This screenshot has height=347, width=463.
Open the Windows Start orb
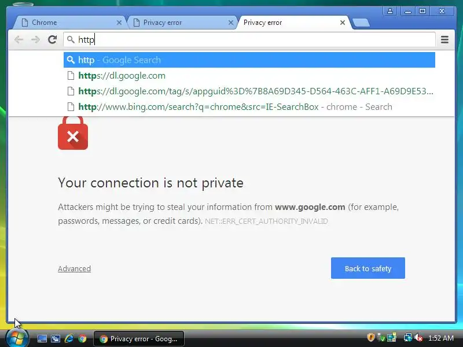point(17,338)
